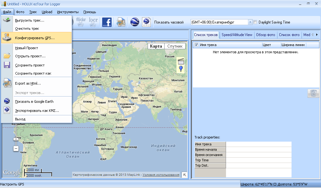Viewport: 321px width, 188px height.
Task: Choose Выгрузить трек from the menu
Action: coord(36,20)
